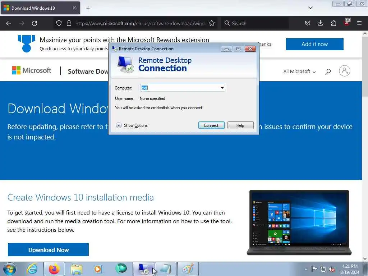Open Windows Media Player taskbar icon
368x276 pixels.
pos(98,269)
